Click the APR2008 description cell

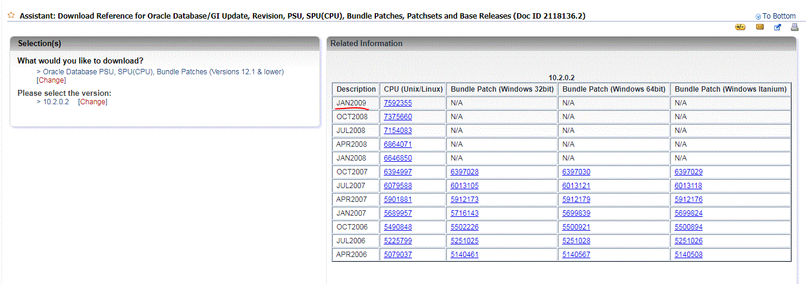tap(356, 144)
